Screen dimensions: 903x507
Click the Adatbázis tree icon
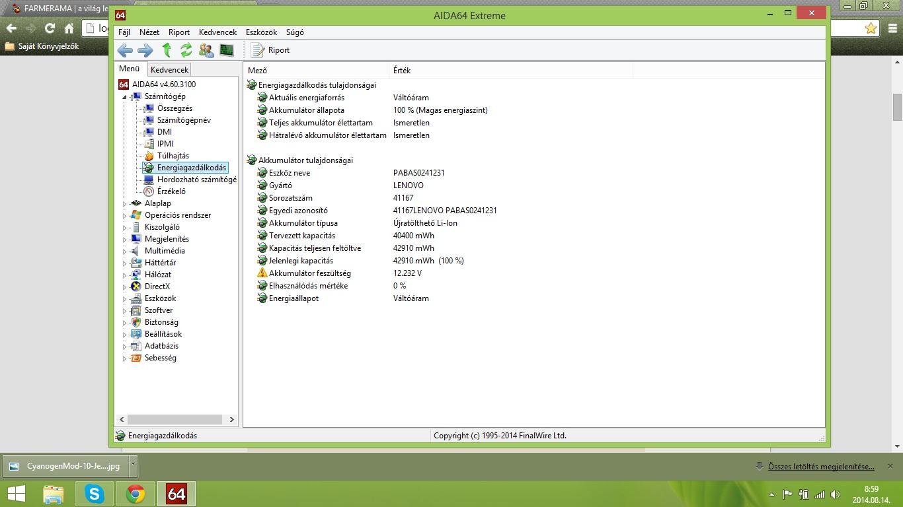(136, 346)
